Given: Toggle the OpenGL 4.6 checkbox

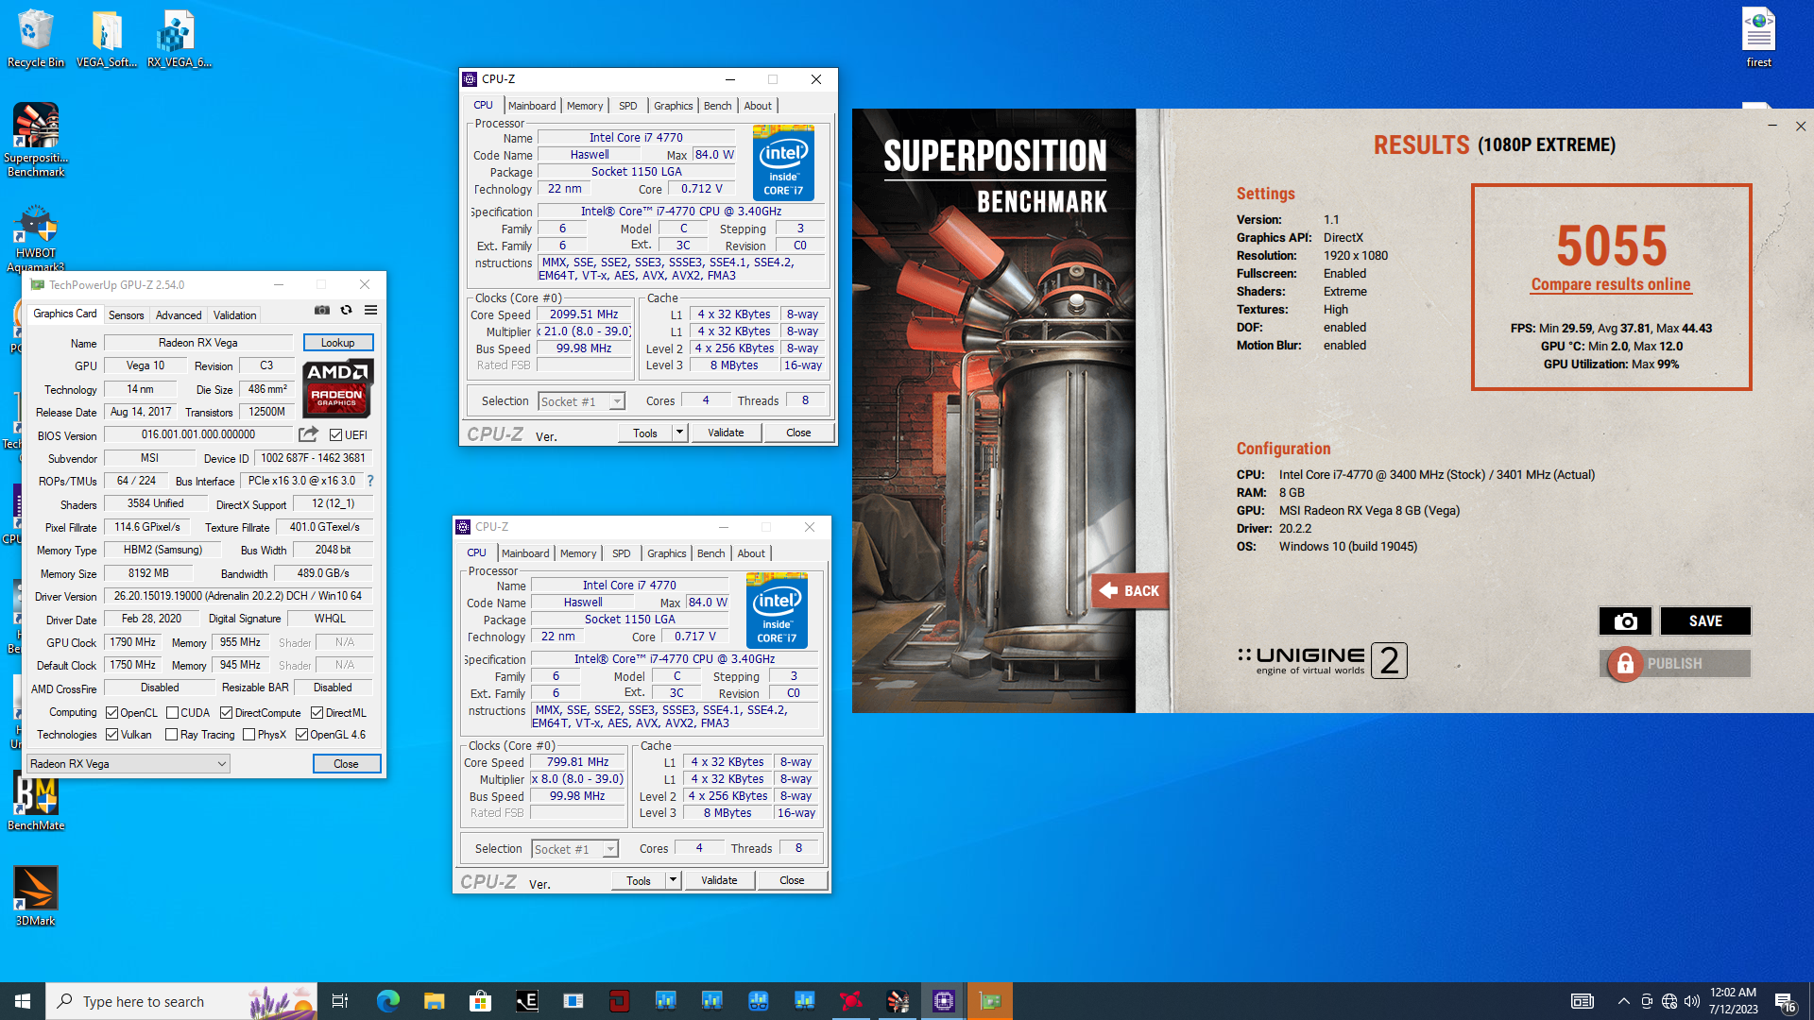Looking at the screenshot, I should 301,735.
